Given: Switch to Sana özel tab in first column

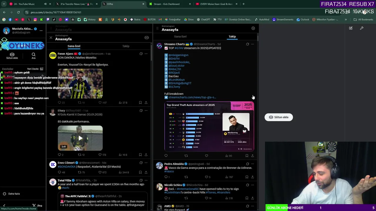Looking at the screenshot, I should (74, 46).
